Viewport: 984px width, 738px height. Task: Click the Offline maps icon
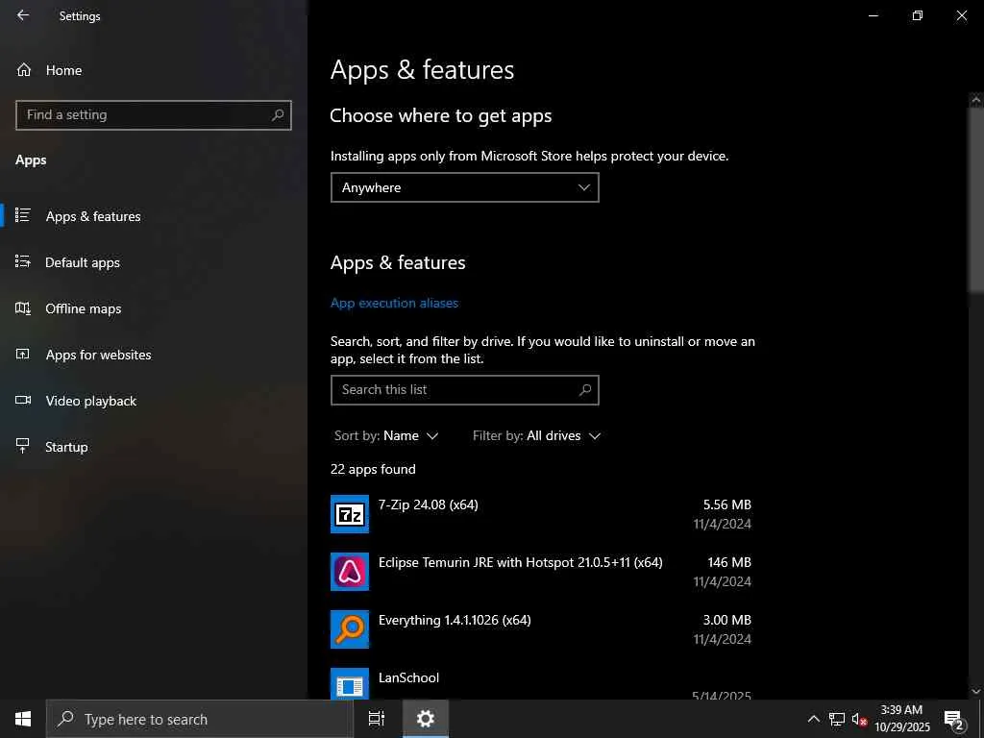[x=23, y=307]
